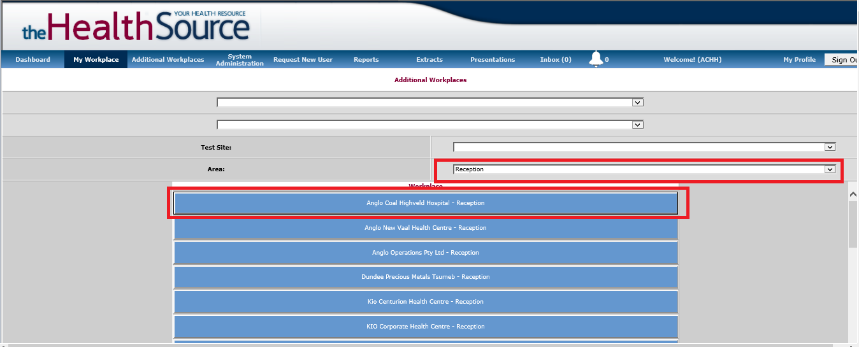
Task: Click the Test Site: label
Action: click(216, 148)
